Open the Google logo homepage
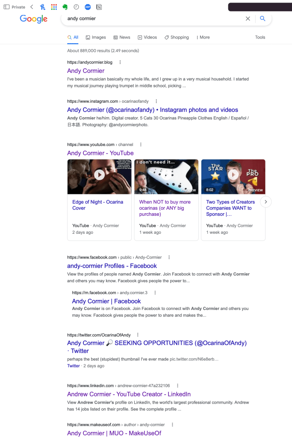This screenshot has height=438, width=292. tap(33, 19)
